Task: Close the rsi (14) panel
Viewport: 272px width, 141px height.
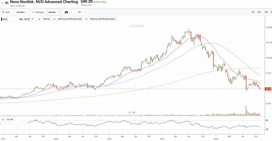Action: 3,119
